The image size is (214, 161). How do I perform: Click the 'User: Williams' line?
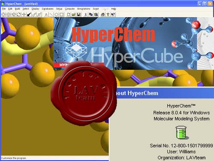(x=181, y=152)
